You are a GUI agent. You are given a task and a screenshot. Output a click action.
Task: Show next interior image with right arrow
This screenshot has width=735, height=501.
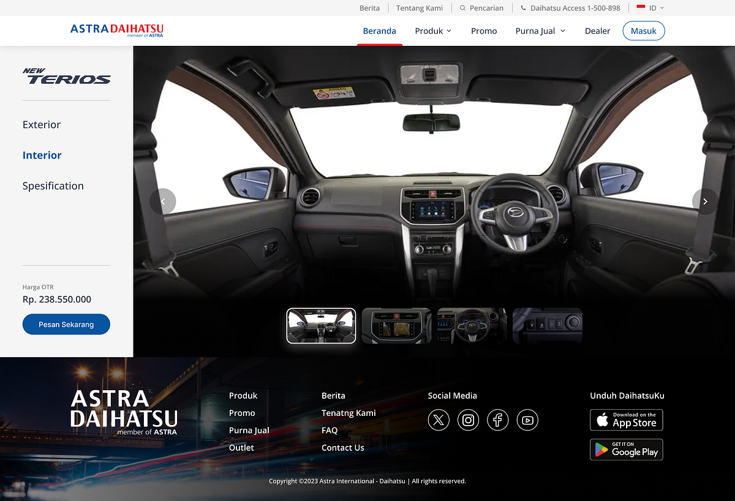[705, 201]
